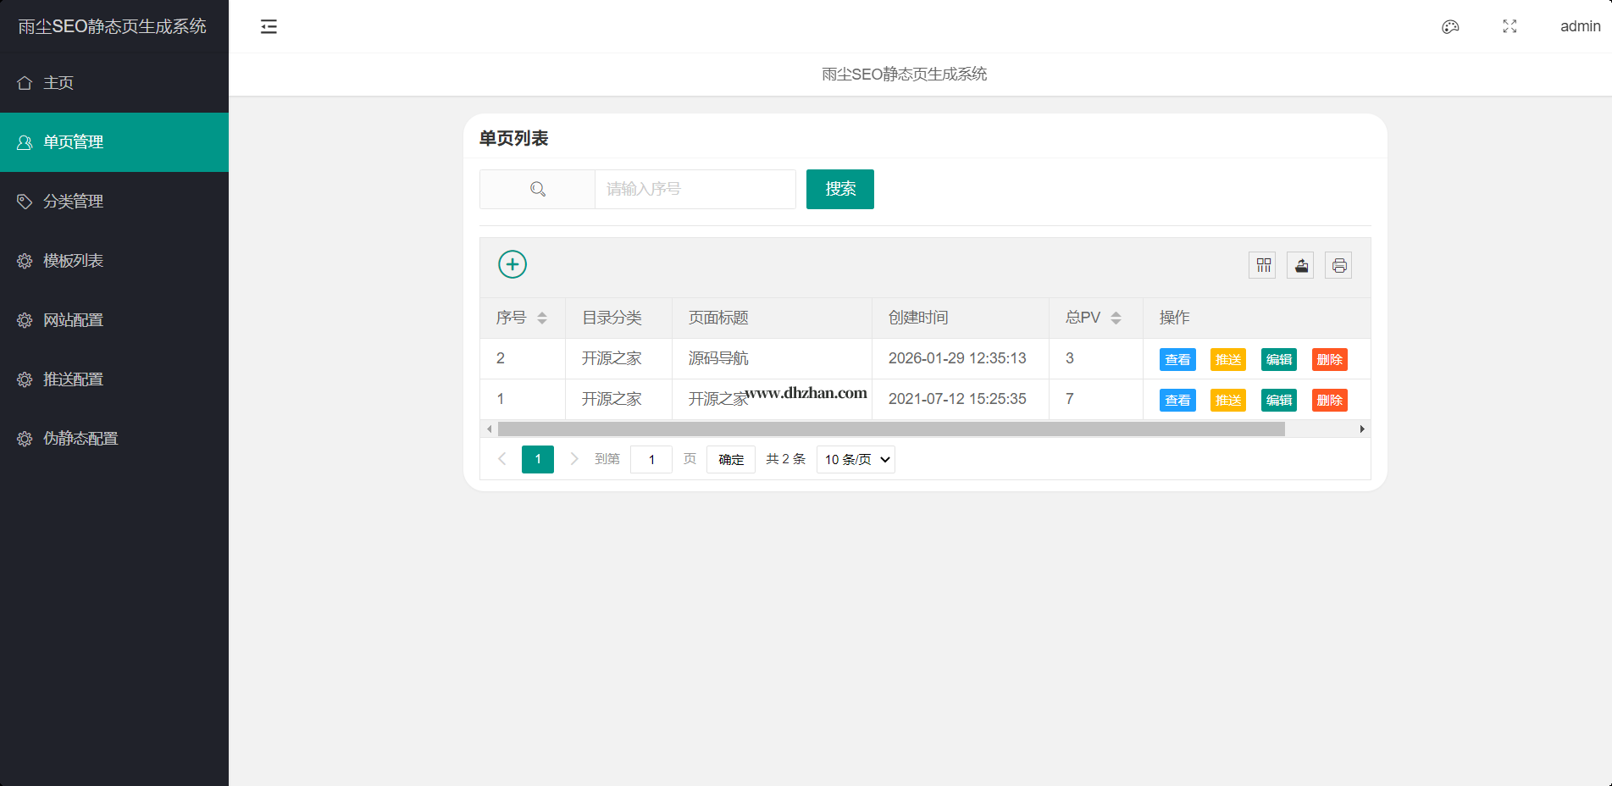Enter fullscreen using the expand icon
Image resolution: width=1612 pixels, height=786 pixels.
click(1510, 27)
